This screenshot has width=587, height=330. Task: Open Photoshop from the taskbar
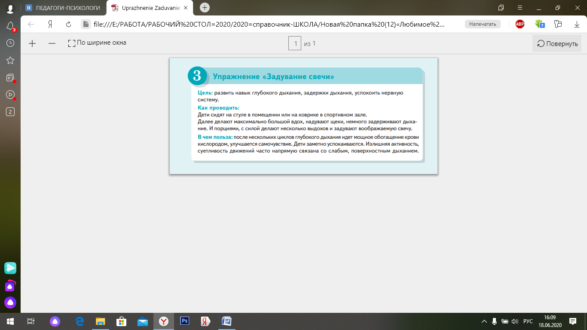184,321
